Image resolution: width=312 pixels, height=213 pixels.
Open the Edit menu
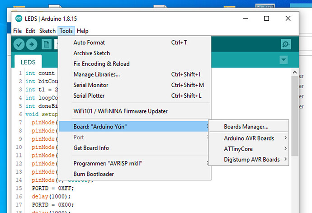tap(30, 31)
